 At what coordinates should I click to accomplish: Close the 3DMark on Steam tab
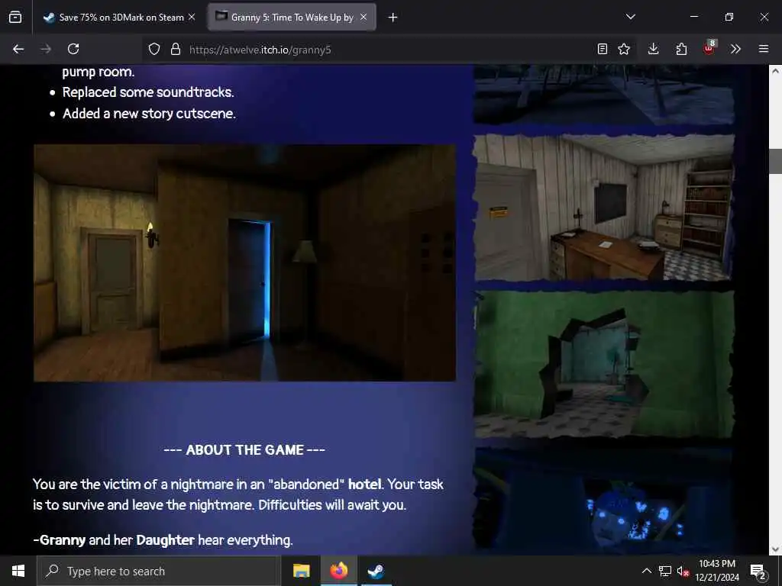point(192,17)
